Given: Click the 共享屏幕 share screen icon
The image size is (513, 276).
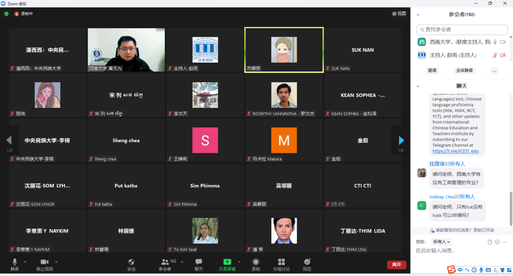Looking at the screenshot, I should pyautogui.click(x=227, y=262).
